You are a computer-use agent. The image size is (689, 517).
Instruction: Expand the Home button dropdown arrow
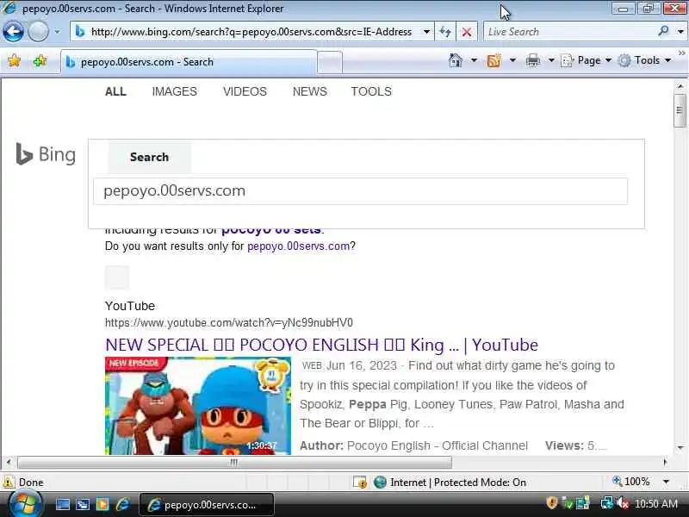[474, 60]
